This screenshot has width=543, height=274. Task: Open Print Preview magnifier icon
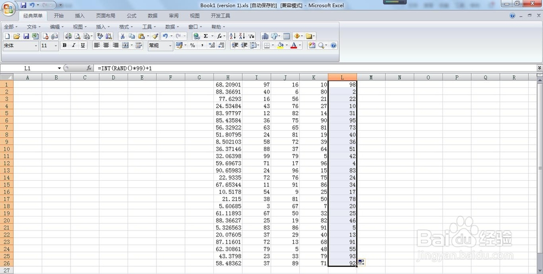tap(78, 36)
